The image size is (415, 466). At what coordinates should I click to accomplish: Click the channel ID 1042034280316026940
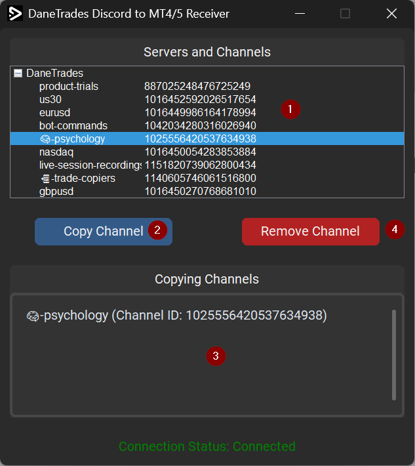(x=201, y=125)
